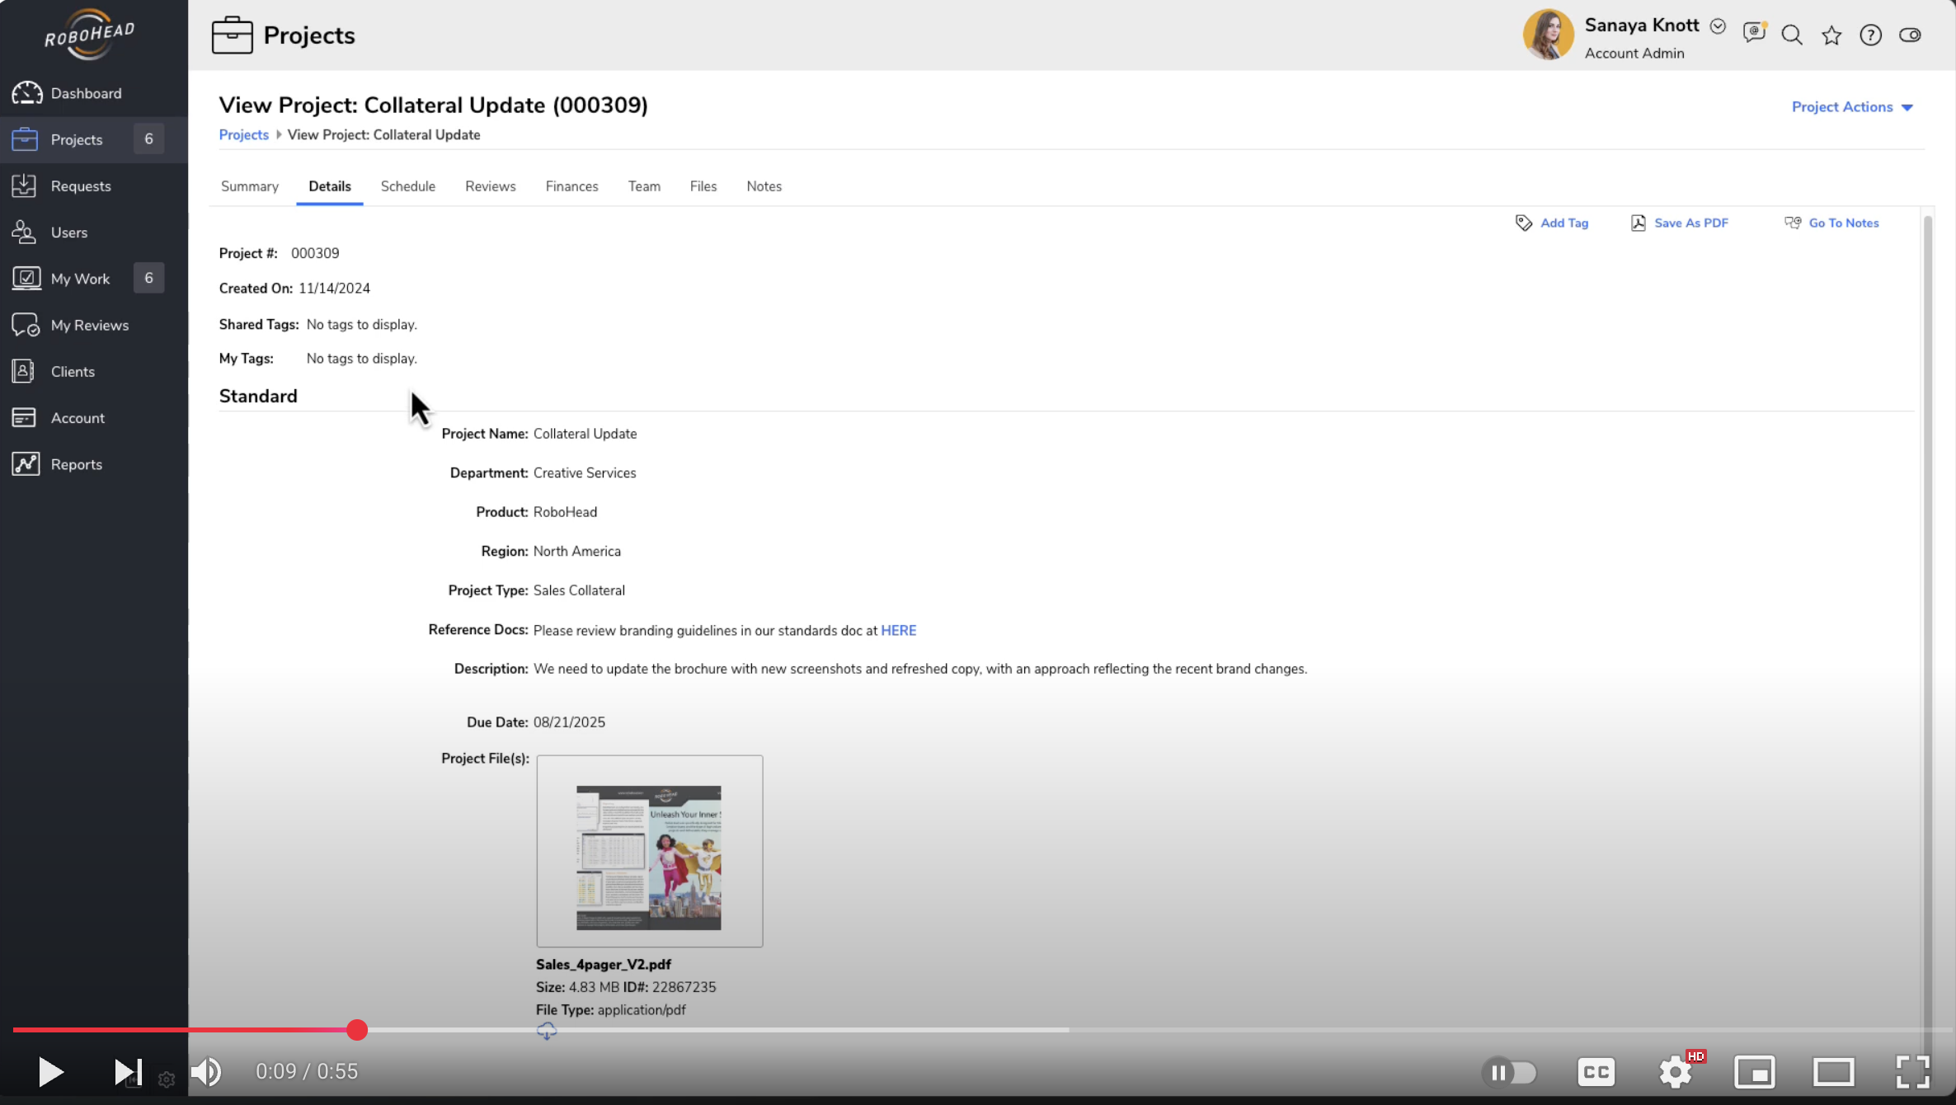The height and width of the screenshot is (1105, 1956).
Task: Click the eye view icon in header
Action: click(x=1910, y=35)
